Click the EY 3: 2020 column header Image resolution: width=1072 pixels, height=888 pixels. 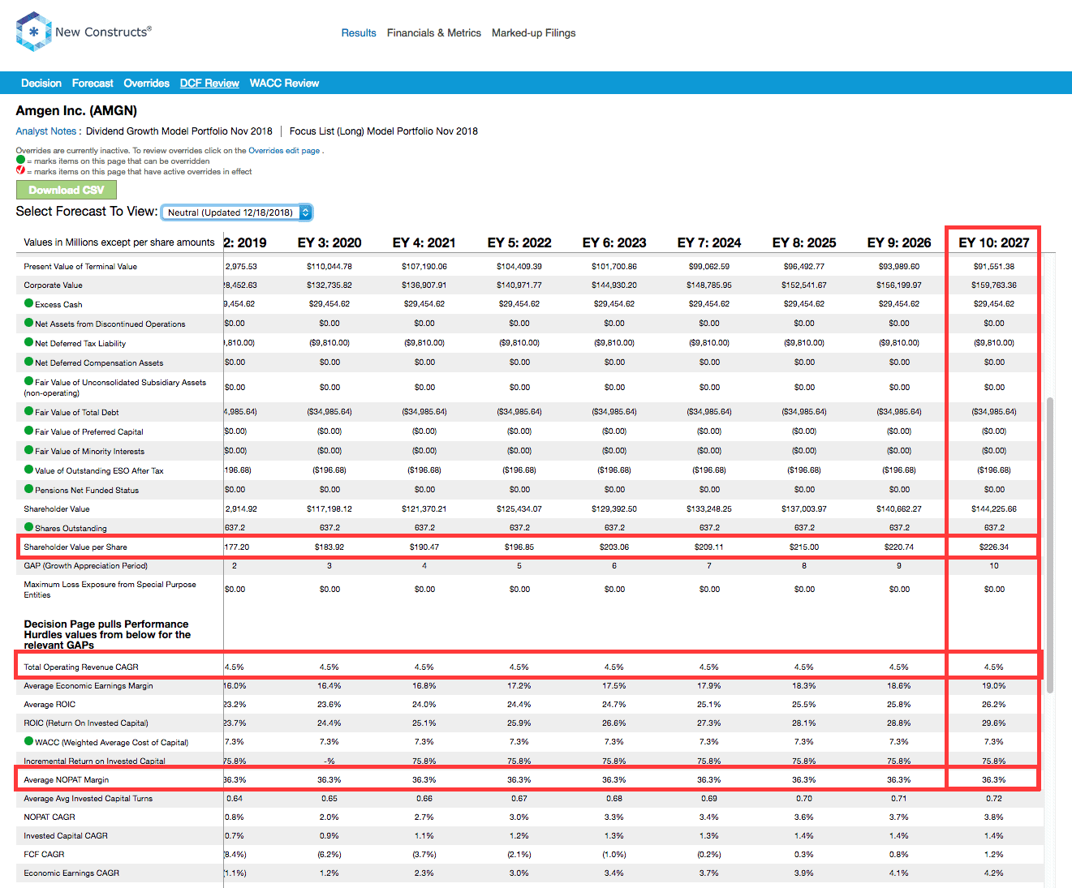pos(329,242)
